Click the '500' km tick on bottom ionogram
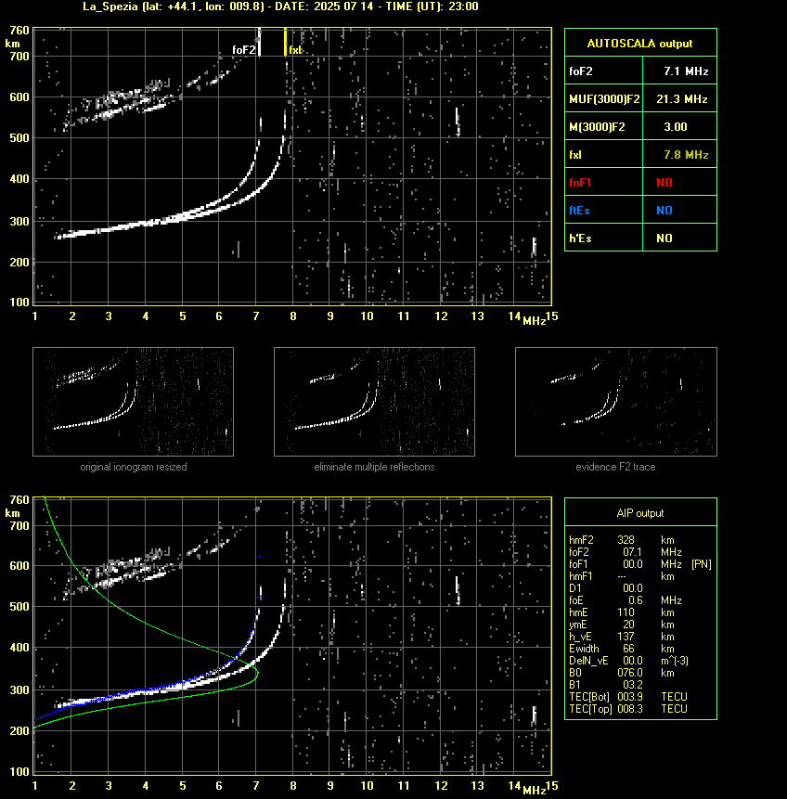Viewport: 787px width, 799px height. [19, 606]
